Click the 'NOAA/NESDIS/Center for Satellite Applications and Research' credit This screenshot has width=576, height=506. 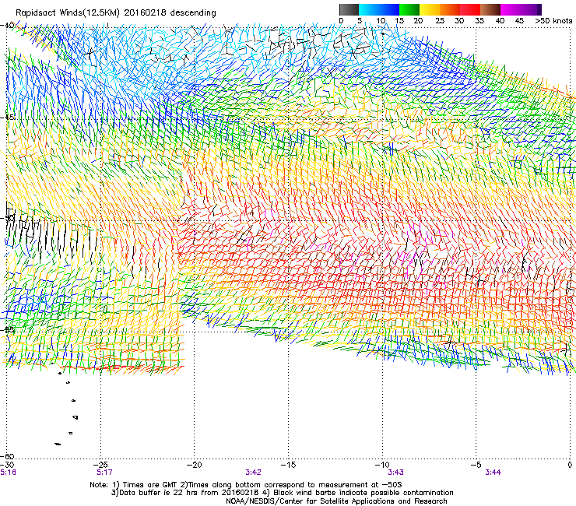[x=336, y=501]
